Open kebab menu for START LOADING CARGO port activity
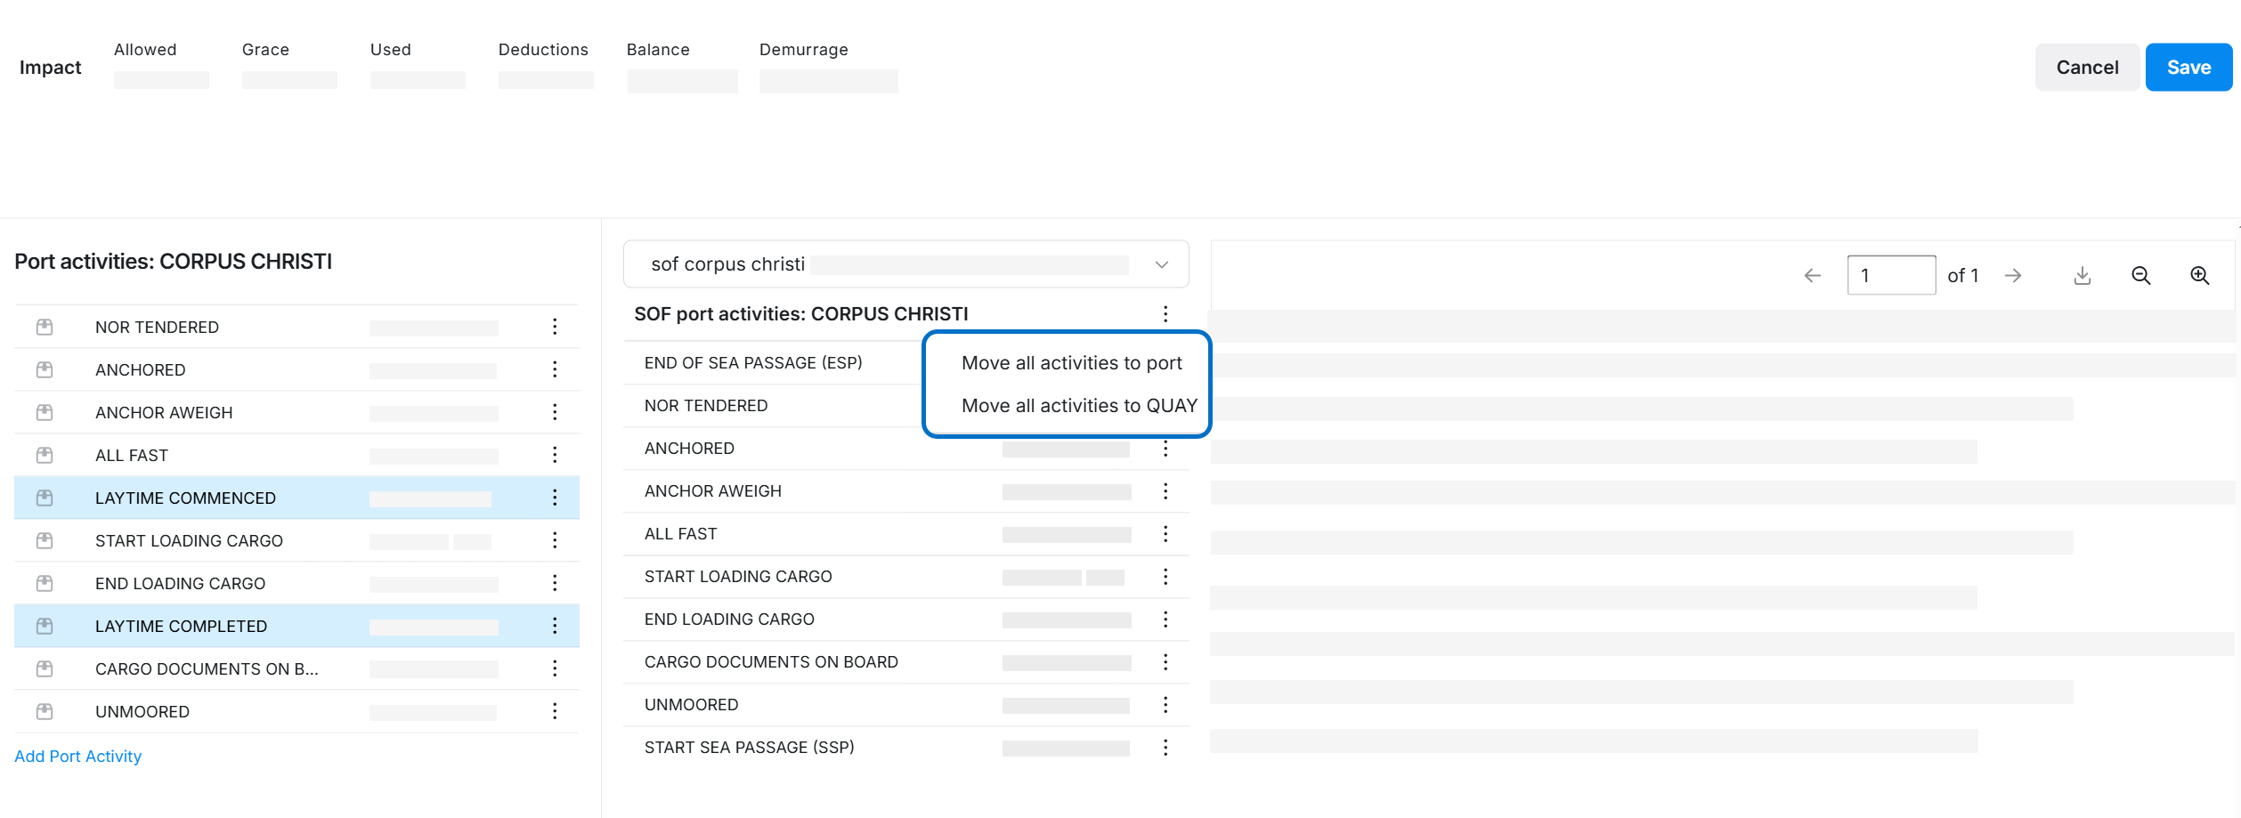 (555, 540)
